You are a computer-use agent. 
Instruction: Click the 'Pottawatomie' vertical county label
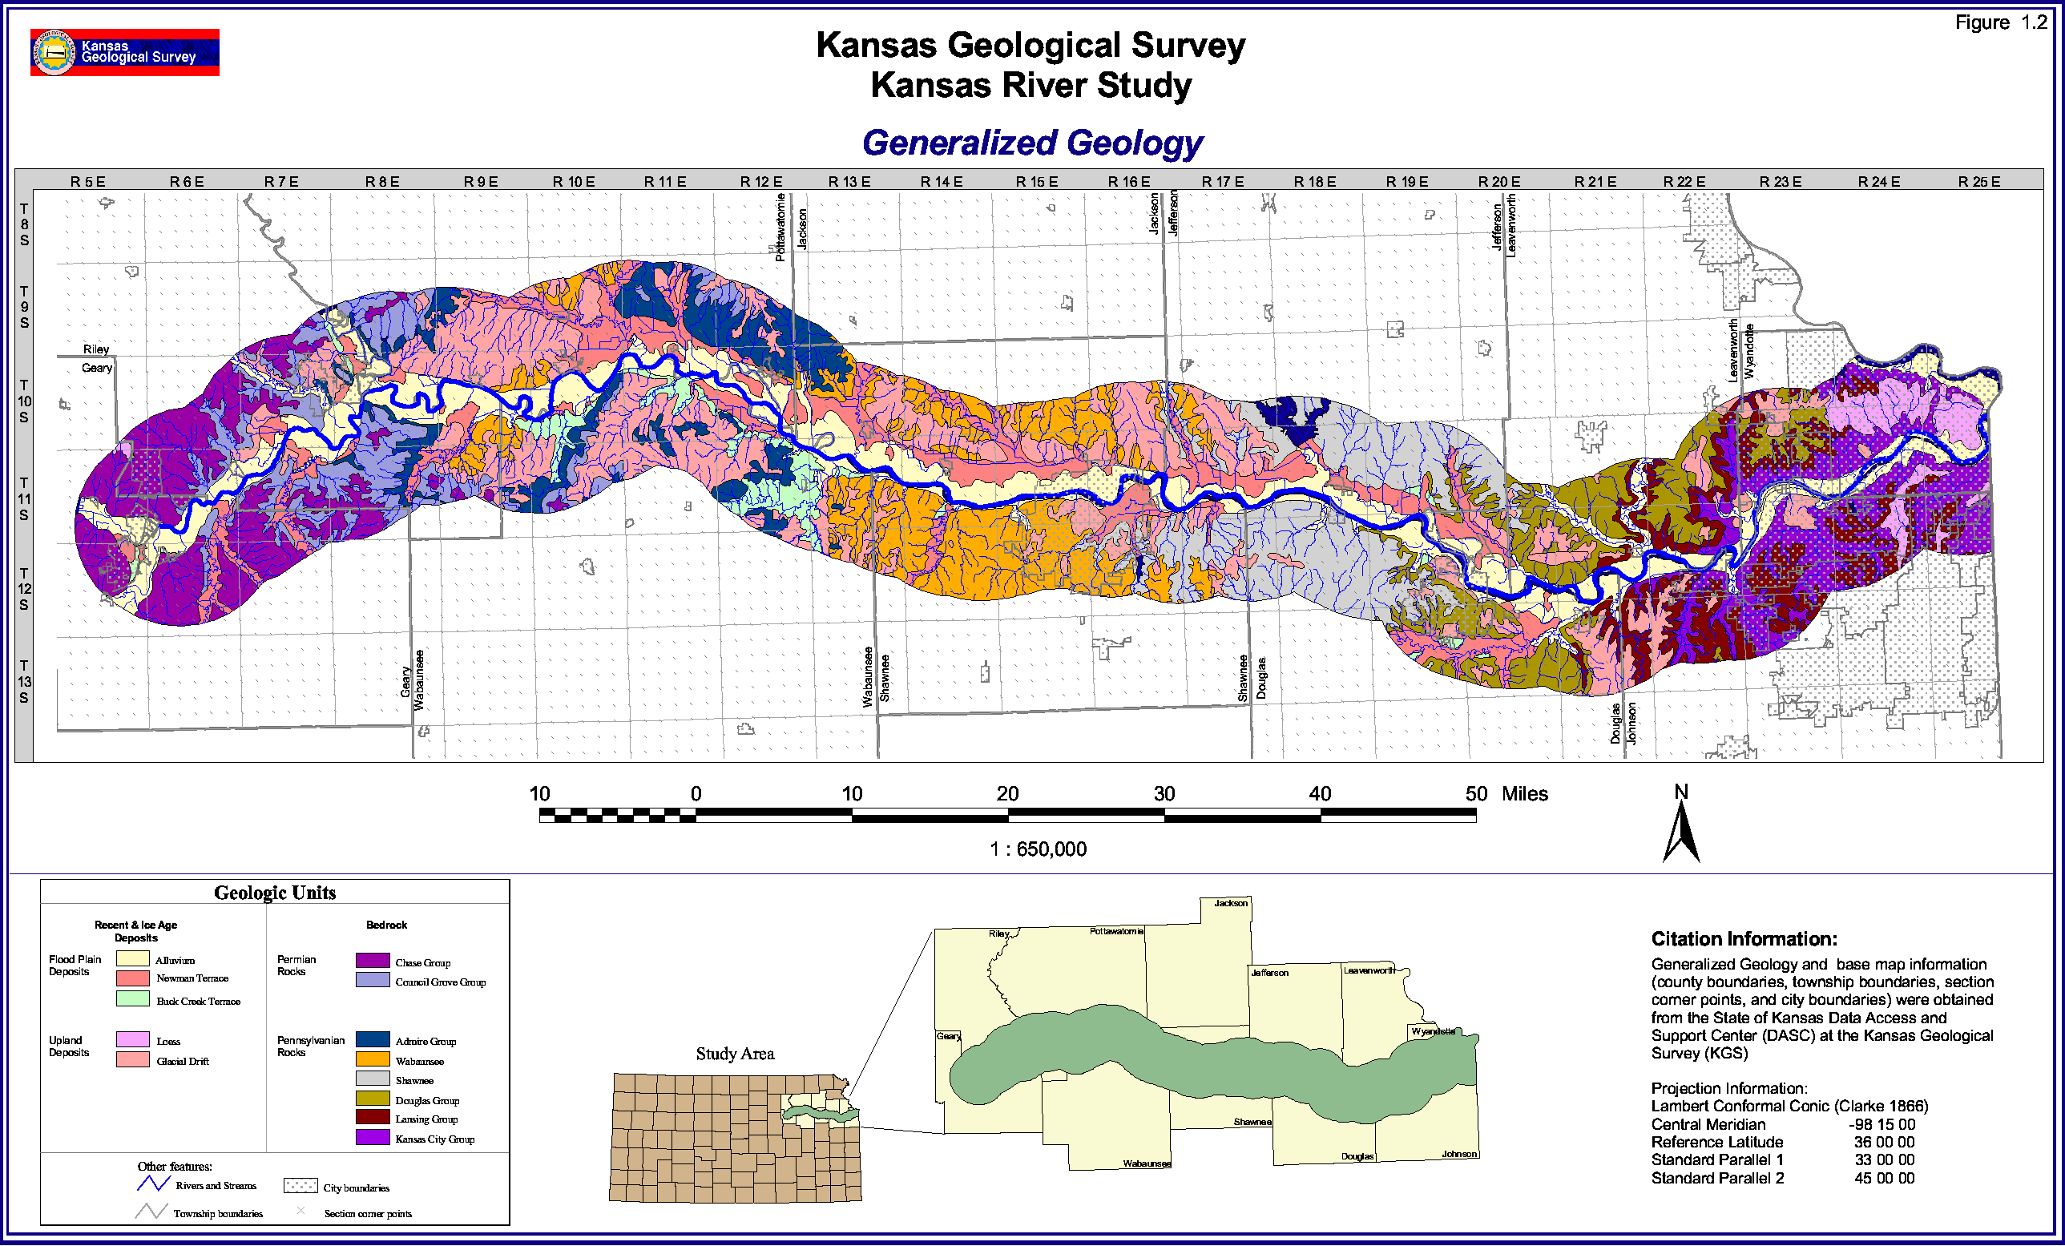pos(780,227)
